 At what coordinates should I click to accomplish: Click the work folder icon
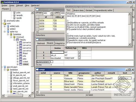coord(5,24)
